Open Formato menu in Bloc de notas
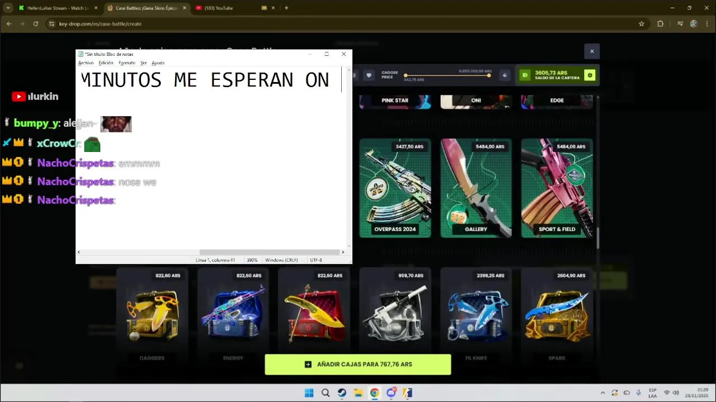 tap(126, 63)
